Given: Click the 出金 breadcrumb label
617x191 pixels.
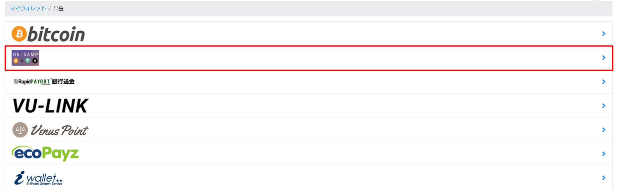Looking at the screenshot, I should 59,8.
